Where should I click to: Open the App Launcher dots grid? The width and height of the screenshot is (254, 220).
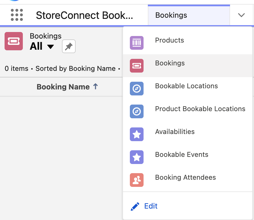[x=17, y=15]
